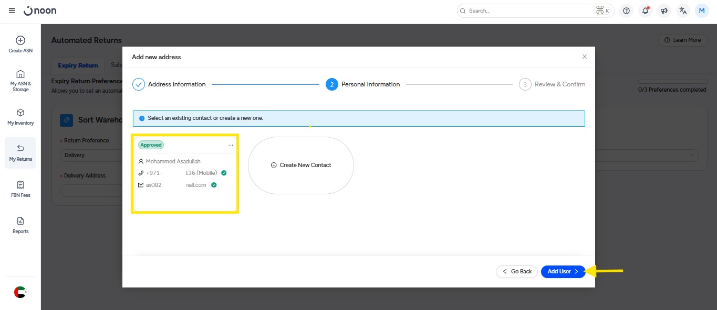The height and width of the screenshot is (310, 717).
Task: Click the Go Back button
Action: 517,271
